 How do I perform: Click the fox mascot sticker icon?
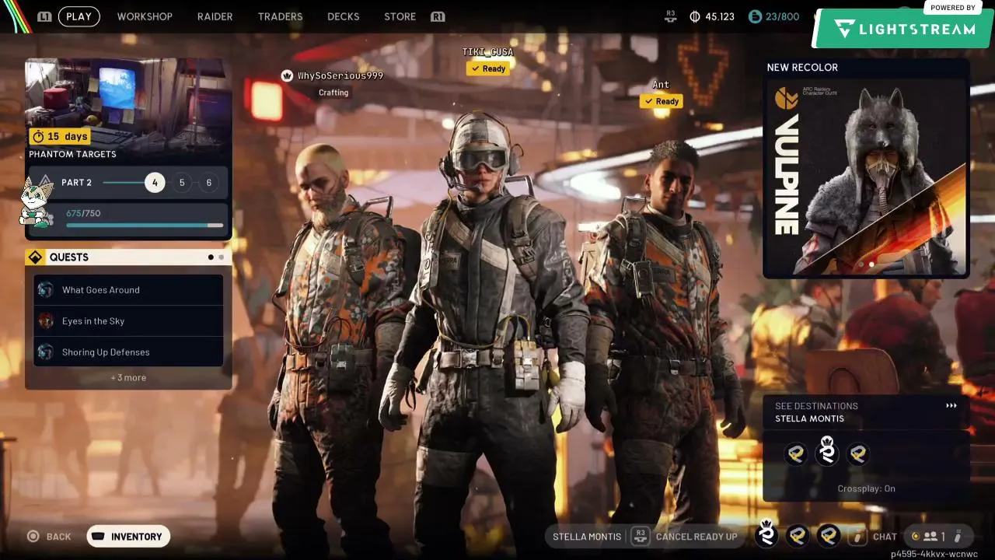(36, 202)
